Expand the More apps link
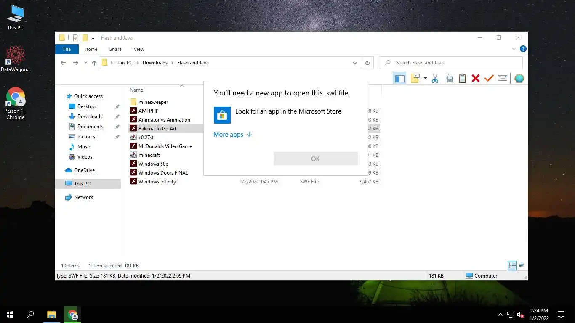Image resolution: width=575 pixels, height=323 pixels. pos(232,135)
